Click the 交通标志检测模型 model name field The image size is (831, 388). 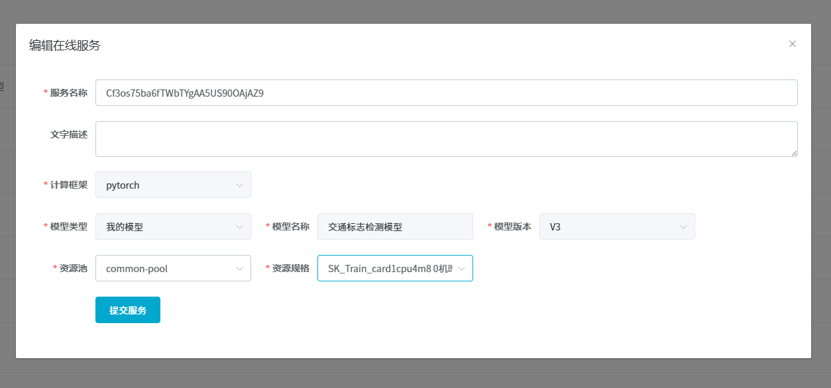coord(395,226)
